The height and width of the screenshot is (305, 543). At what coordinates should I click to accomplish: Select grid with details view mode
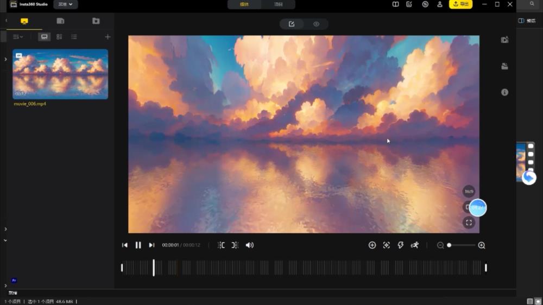tap(59, 37)
